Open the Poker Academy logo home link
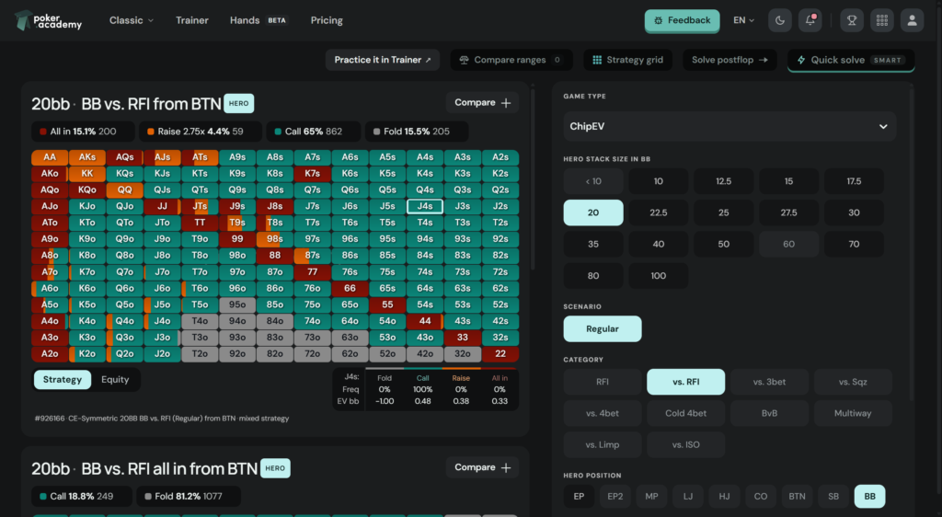 (x=48, y=20)
